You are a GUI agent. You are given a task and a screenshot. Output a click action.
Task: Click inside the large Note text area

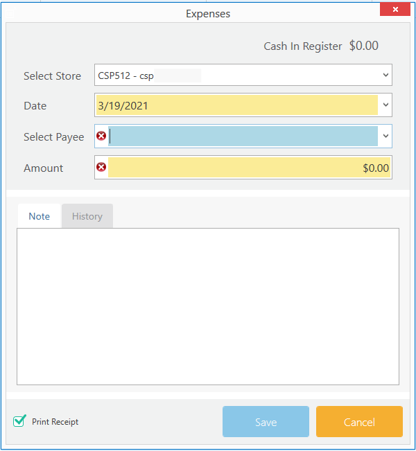tap(208, 307)
